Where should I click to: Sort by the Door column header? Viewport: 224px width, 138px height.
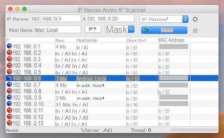[136, 40]
